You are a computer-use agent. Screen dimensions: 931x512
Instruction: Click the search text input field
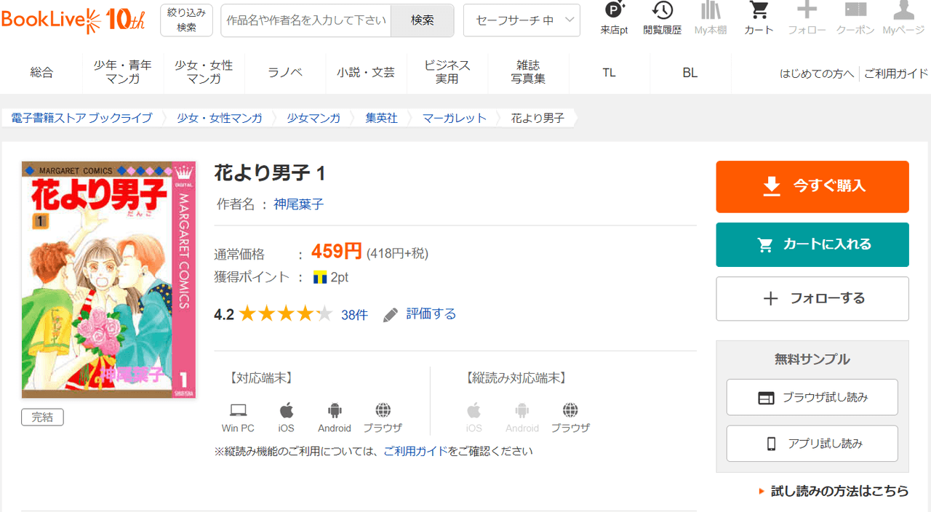(x=306, y=20)
